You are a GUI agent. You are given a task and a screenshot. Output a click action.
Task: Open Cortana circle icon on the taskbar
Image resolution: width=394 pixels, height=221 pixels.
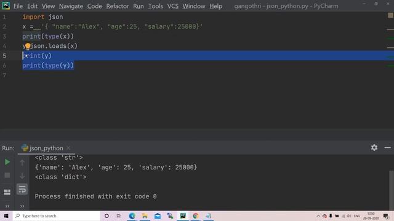click(107, 215)
